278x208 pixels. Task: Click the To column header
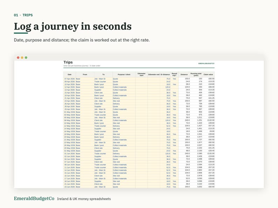pos(103,75)
